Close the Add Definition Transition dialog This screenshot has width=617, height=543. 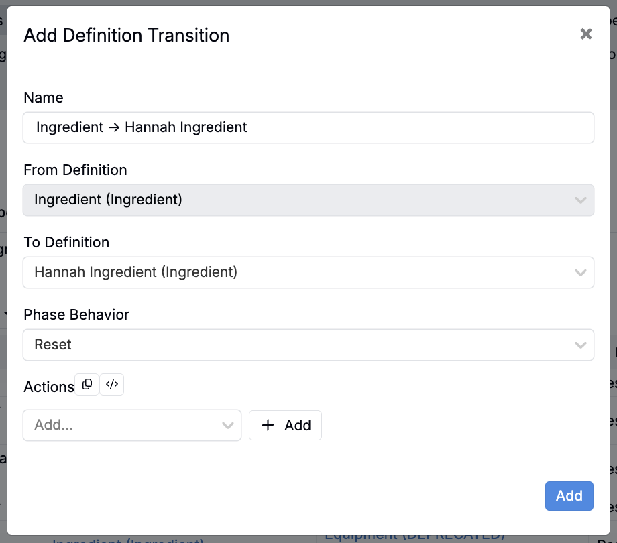coord(586,34)
